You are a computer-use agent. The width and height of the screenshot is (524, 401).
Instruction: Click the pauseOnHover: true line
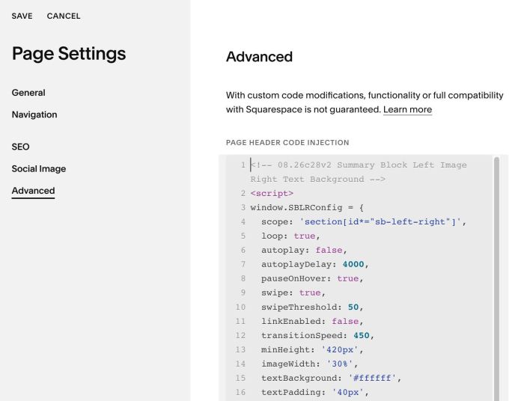coord(312,278)
